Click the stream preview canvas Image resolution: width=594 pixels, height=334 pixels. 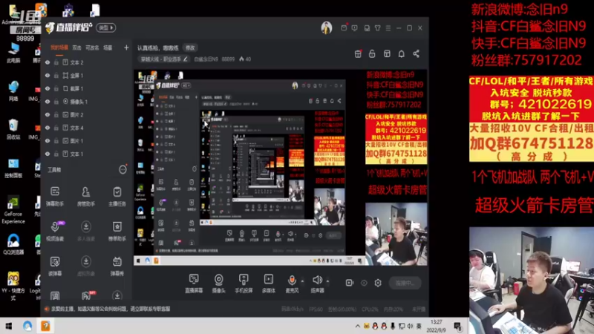pyautogui.click(x=281, y=168)
